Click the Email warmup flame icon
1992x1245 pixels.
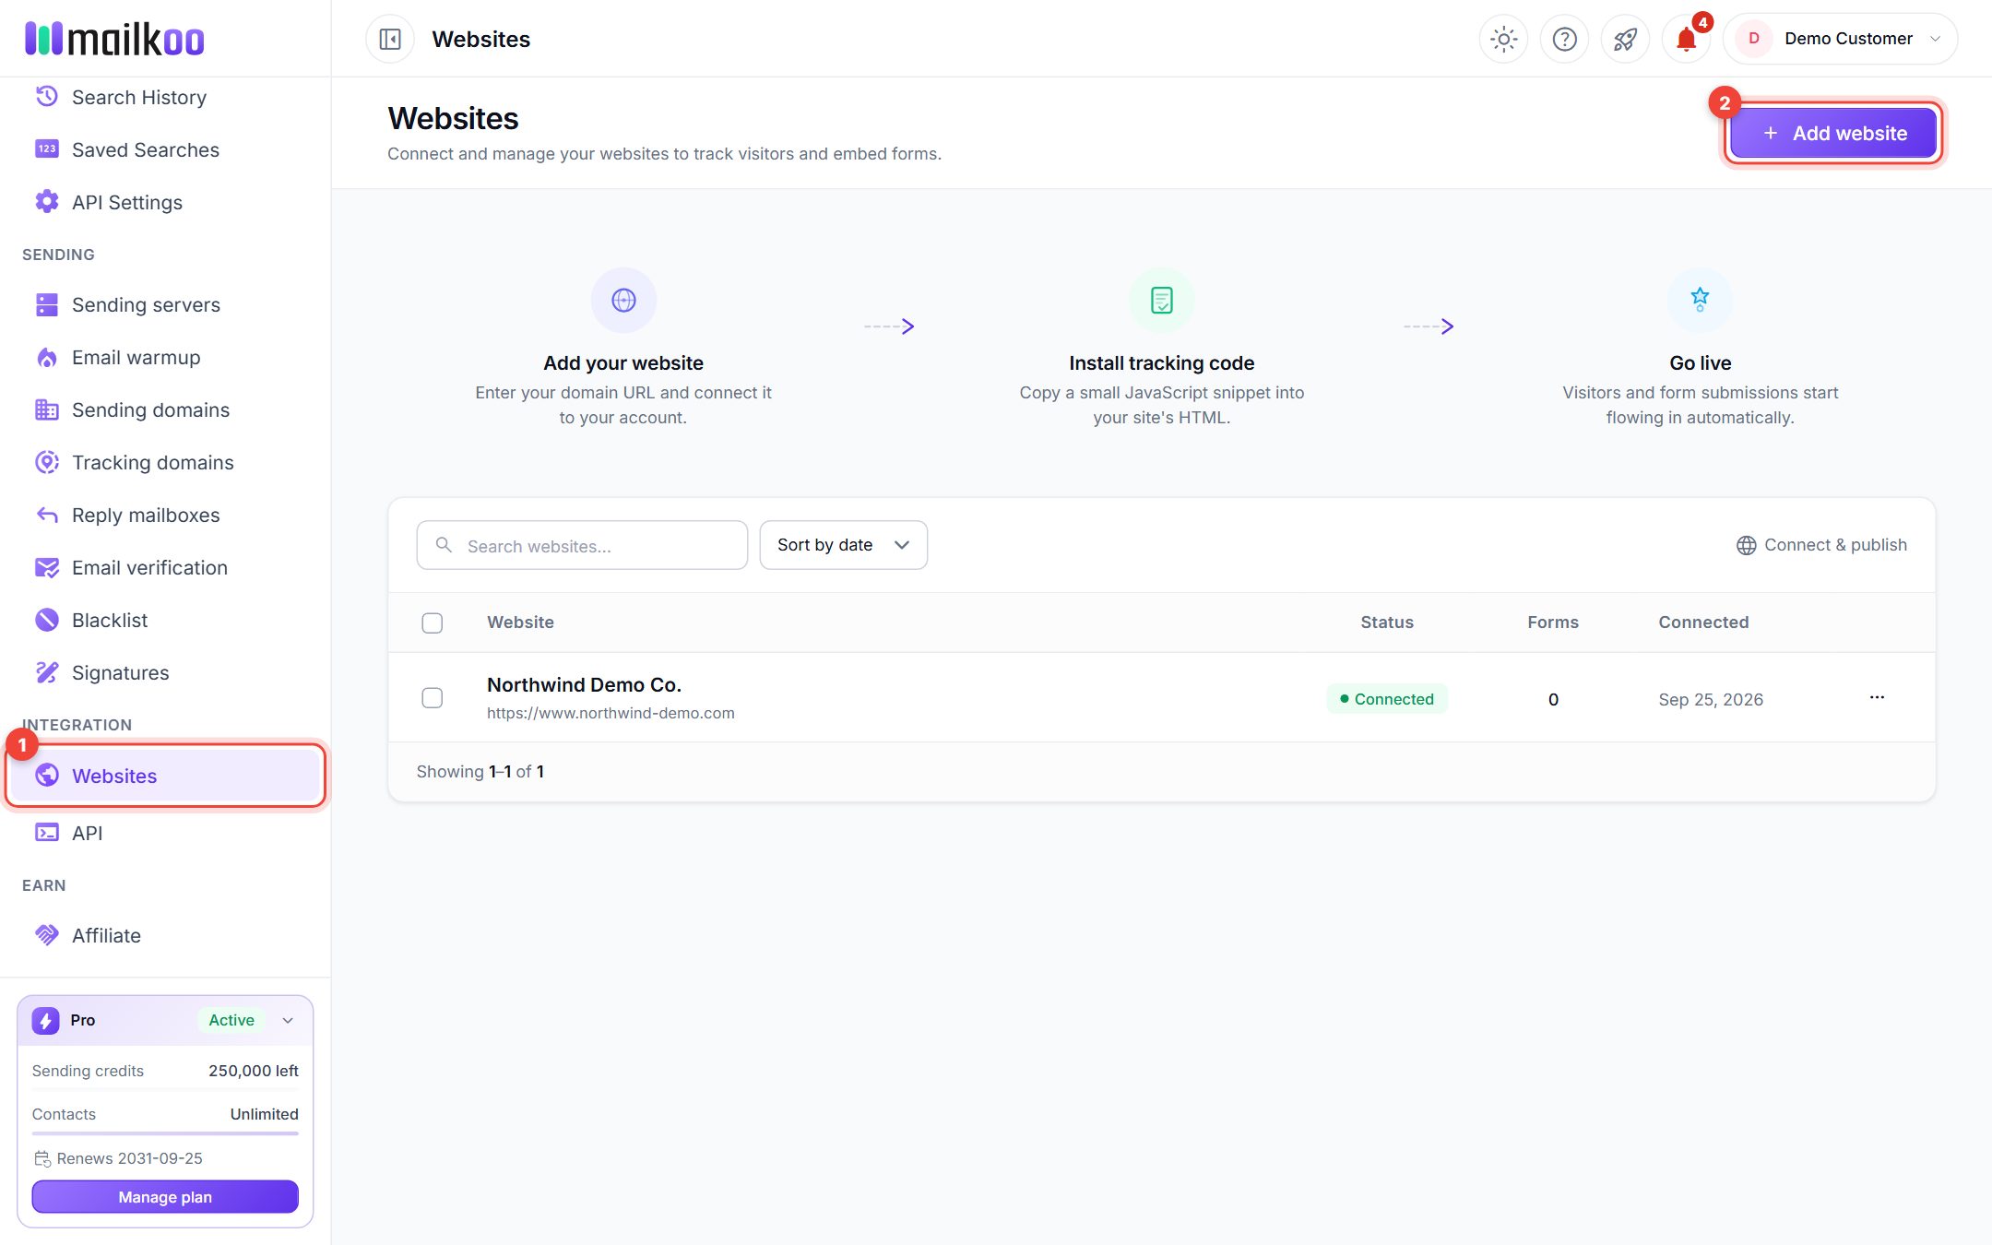click(x=46, y=357)
